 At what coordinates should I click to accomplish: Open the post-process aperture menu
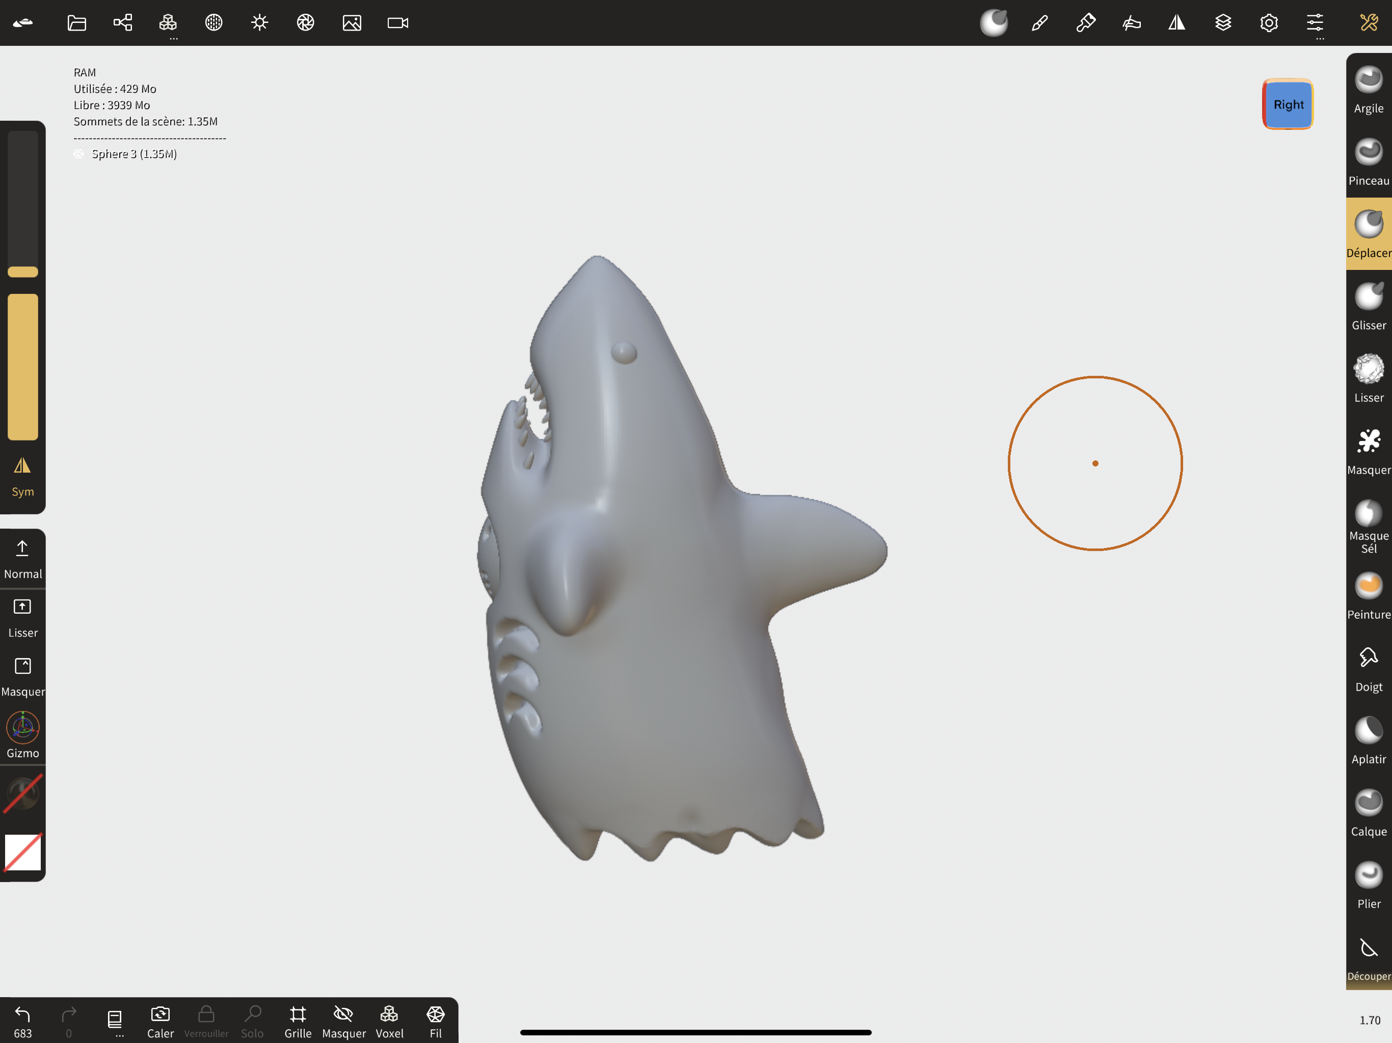[306, 22]
